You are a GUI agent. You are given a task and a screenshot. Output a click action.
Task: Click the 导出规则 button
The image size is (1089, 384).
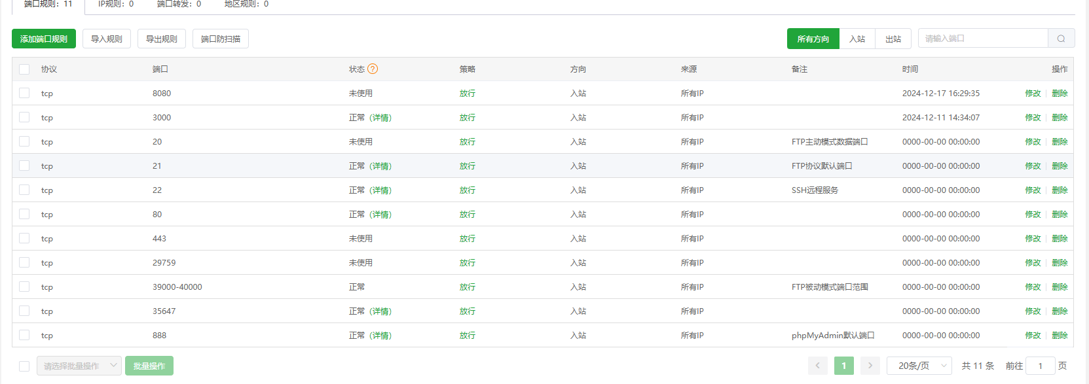pos(162,39)
